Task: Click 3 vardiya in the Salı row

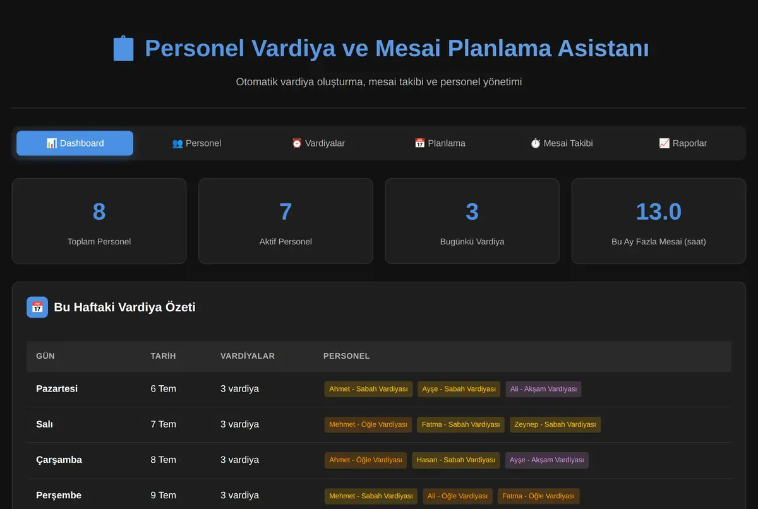Action: (x=240, y=424)
